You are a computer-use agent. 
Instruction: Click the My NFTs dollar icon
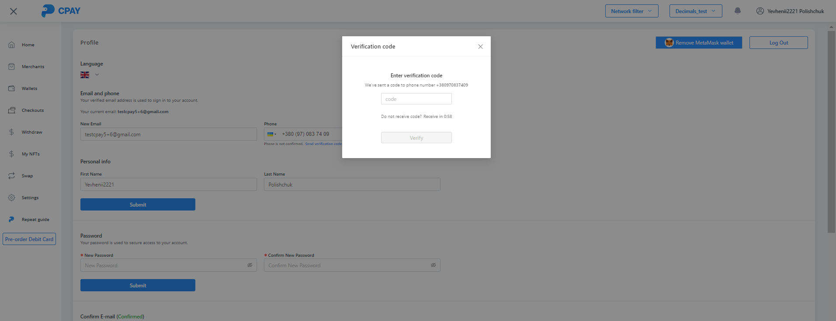pyautogui.click(x=12, y=154)
